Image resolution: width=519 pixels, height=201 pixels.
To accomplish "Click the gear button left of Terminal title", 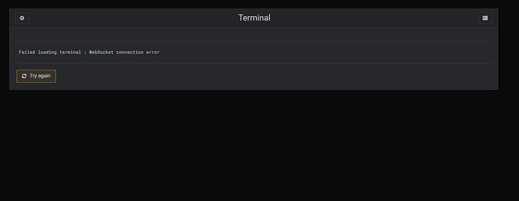I will click(22, 18).
